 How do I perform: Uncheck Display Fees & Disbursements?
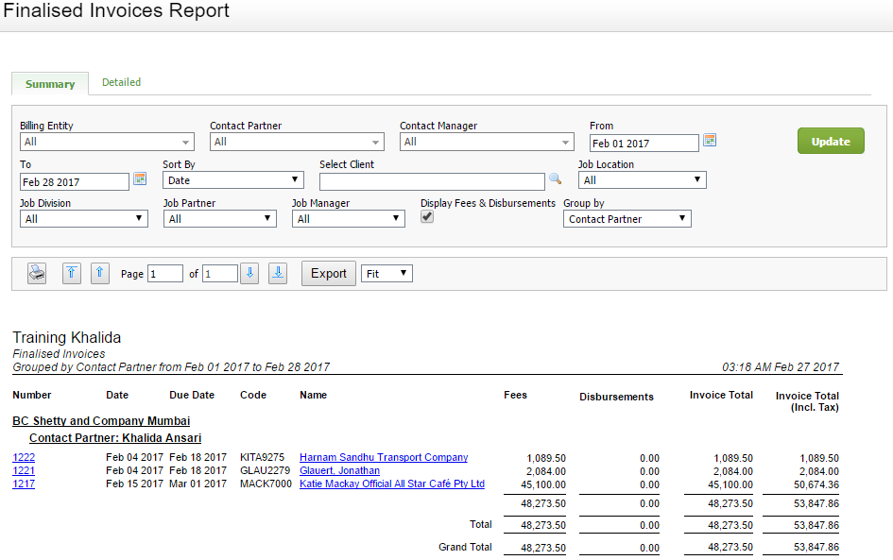pyautogui.click(x=426, y=216)
